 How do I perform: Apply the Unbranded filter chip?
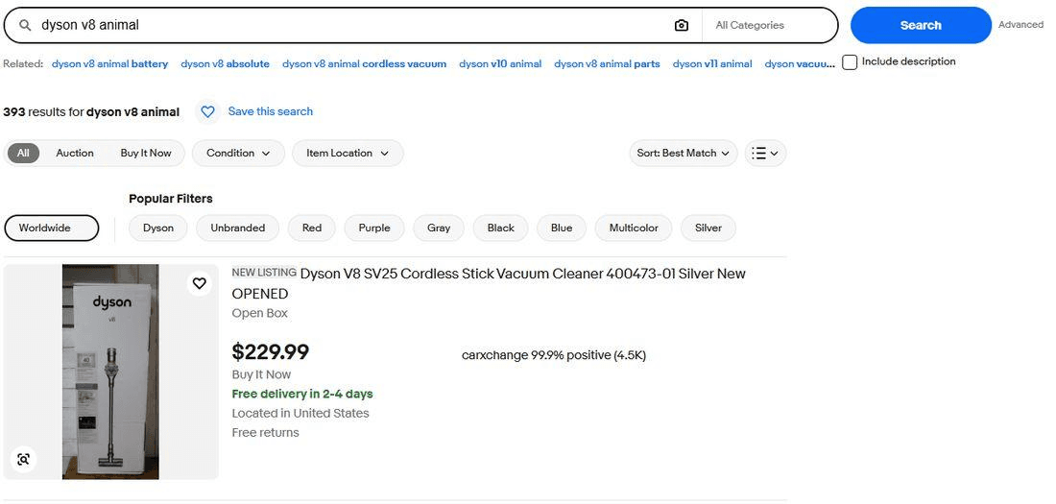[x=238, y=228]
